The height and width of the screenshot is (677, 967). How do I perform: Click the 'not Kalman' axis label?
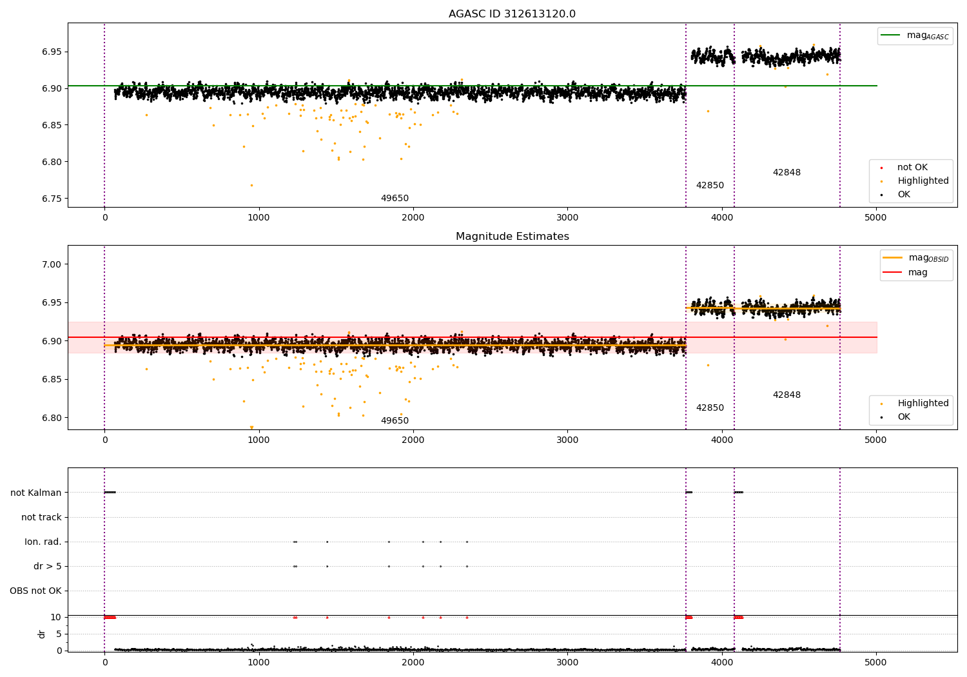pos(36,493)
